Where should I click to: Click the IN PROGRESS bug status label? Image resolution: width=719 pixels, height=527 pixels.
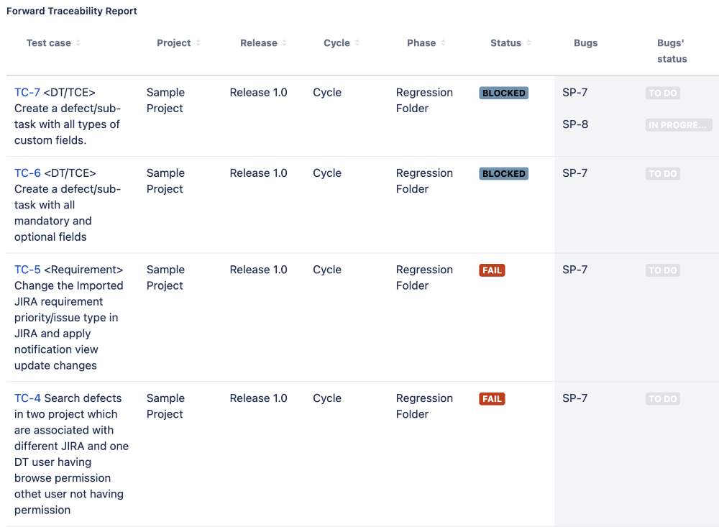coord(678,125)
